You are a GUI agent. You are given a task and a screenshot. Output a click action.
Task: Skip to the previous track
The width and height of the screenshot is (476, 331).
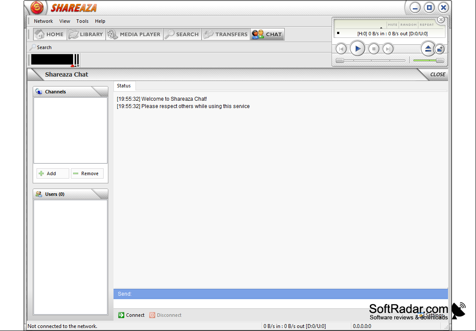(341, 49)
